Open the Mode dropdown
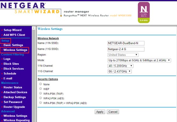The image size is (177, 122). coord(139,60)
